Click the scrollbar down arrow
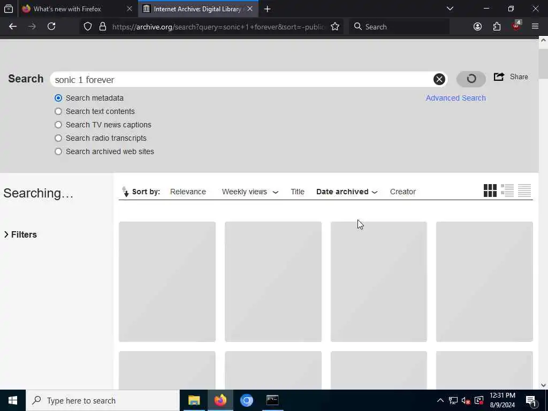This screenshot has width=548, height=411. tap(543, 385)
